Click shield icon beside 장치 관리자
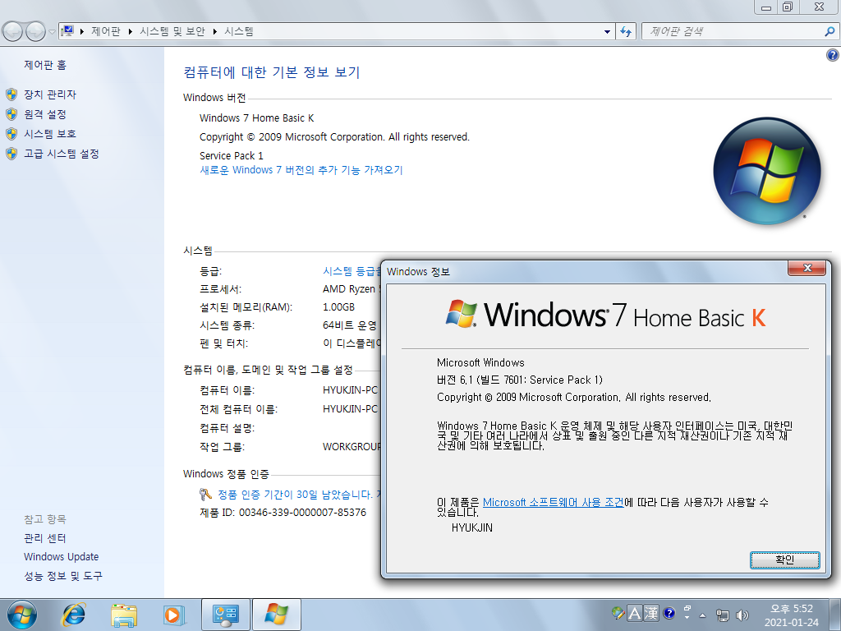This screenshot has height=631, width=841. pyautogui.click(x=11, y=95)
